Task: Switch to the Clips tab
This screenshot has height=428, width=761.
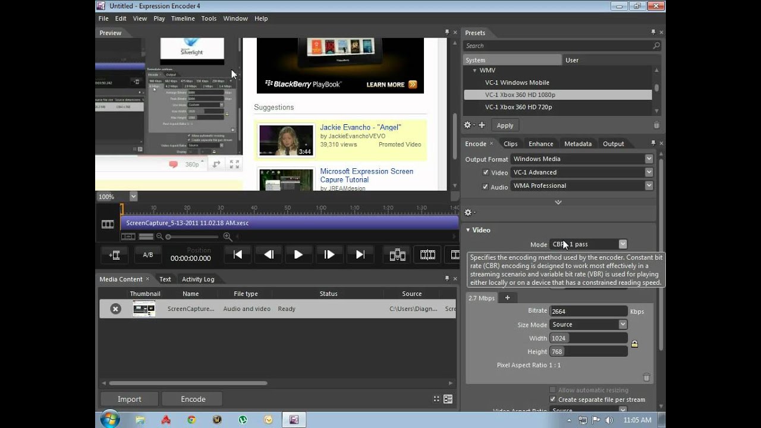Action: [511, 144]
